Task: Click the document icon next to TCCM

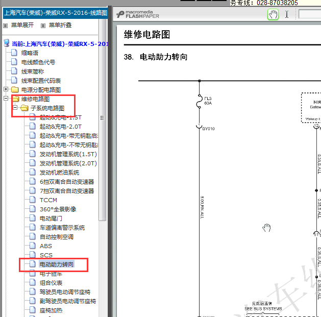Action: (x=33, y=200)
